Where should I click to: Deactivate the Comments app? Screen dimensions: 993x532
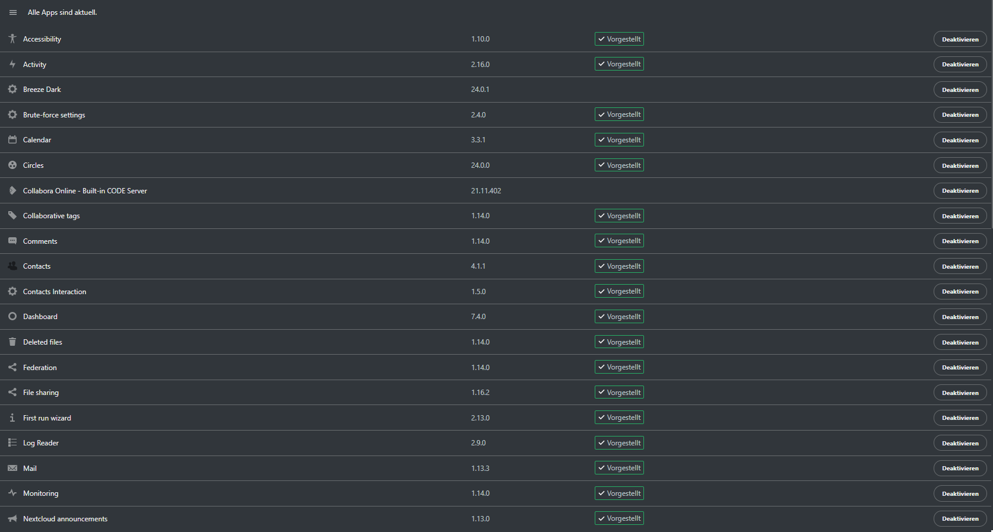coord(960,241)
